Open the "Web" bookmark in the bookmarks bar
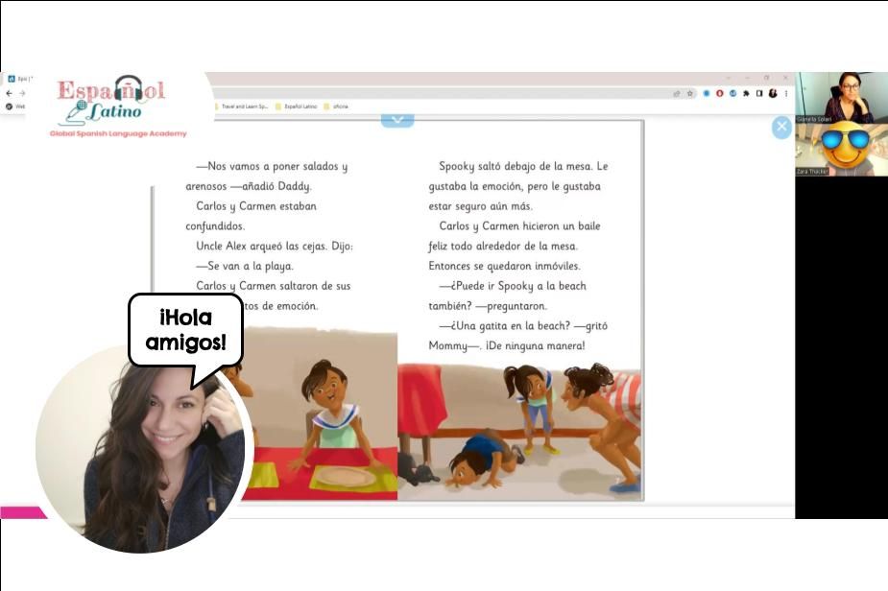888x591 pixels. (15, 106)
